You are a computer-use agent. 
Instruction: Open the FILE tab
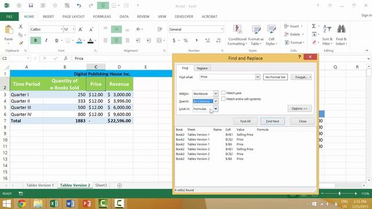coord(9,17)
